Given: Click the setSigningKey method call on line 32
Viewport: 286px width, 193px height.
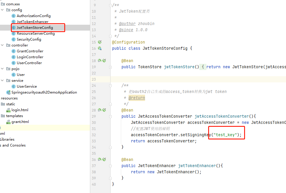Looking at the screenshot, I should (x=196, y=135).
